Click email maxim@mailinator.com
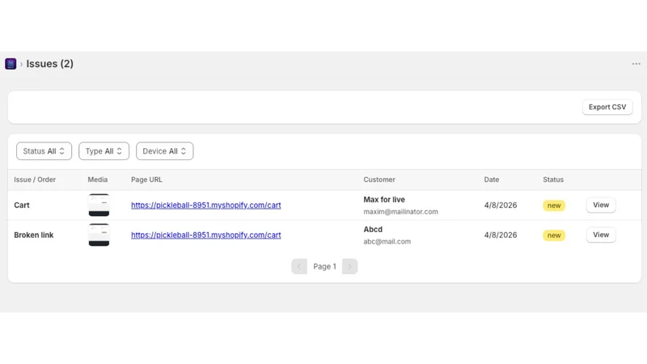 point(400,212)
